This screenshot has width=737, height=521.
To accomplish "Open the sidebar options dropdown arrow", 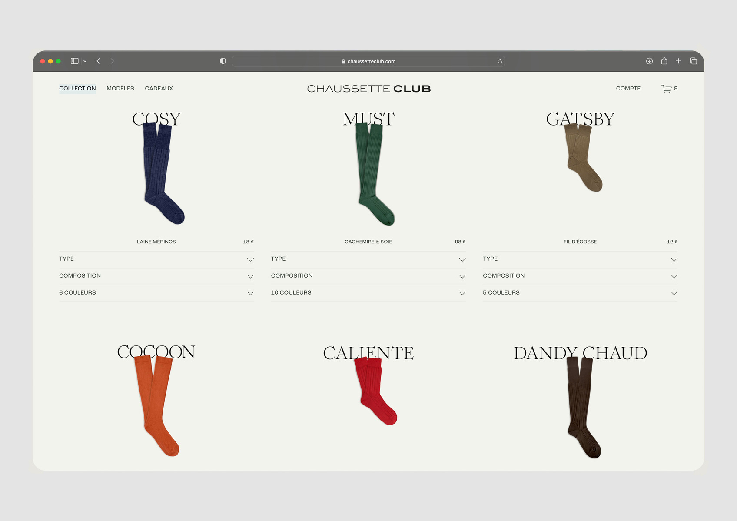I will [x=85, y=61].
